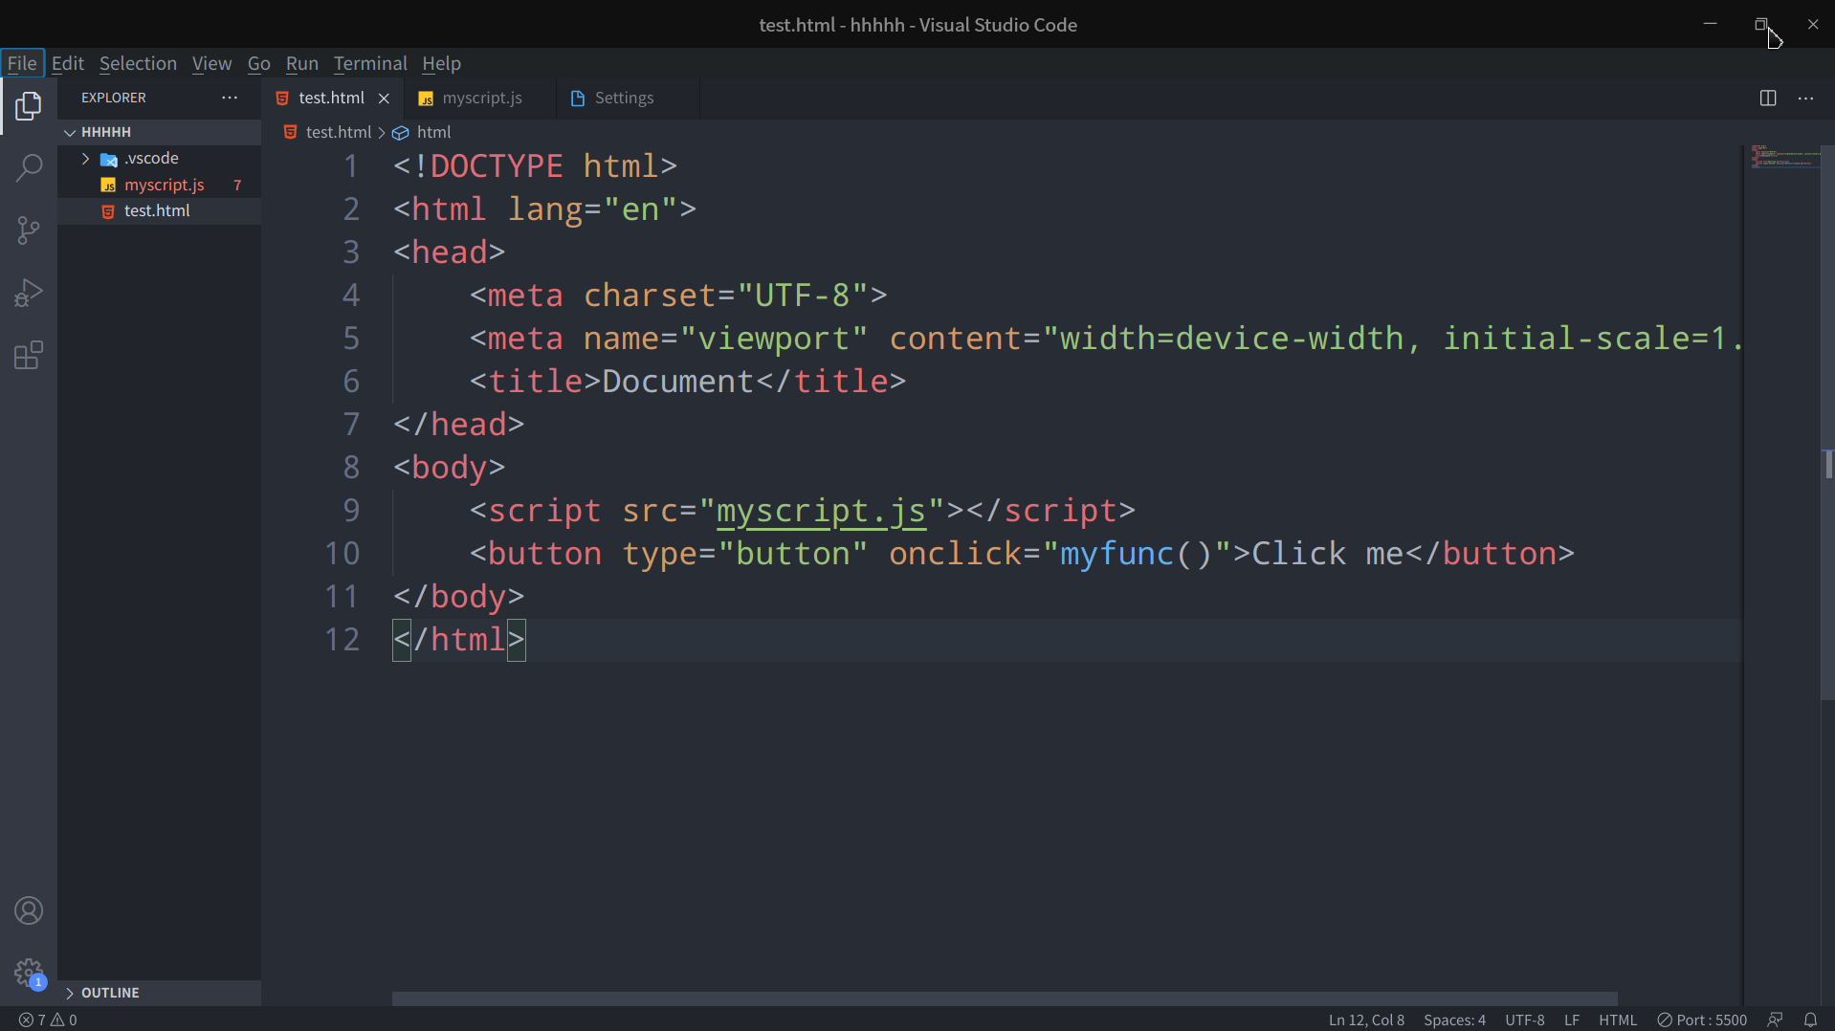1835x1031 pixels.
Task: Restore down the VS Code window
Action: pyautogui.click(x=1760, y=24)
